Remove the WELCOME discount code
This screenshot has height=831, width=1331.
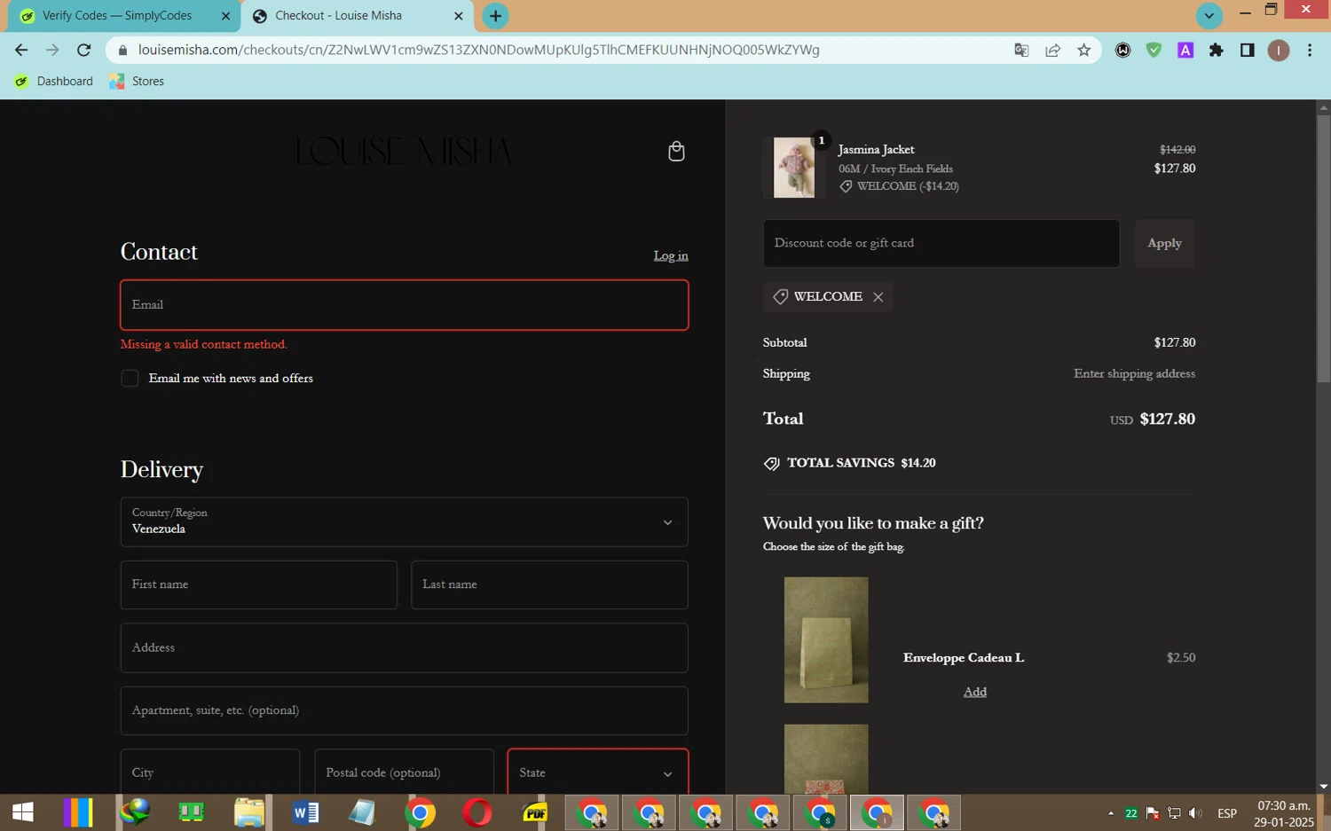pyautogui.click(x=878, y=297)
